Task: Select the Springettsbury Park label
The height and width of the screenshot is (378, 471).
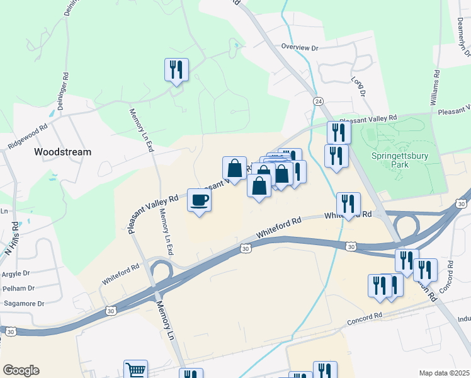Action: coord(400,160)
